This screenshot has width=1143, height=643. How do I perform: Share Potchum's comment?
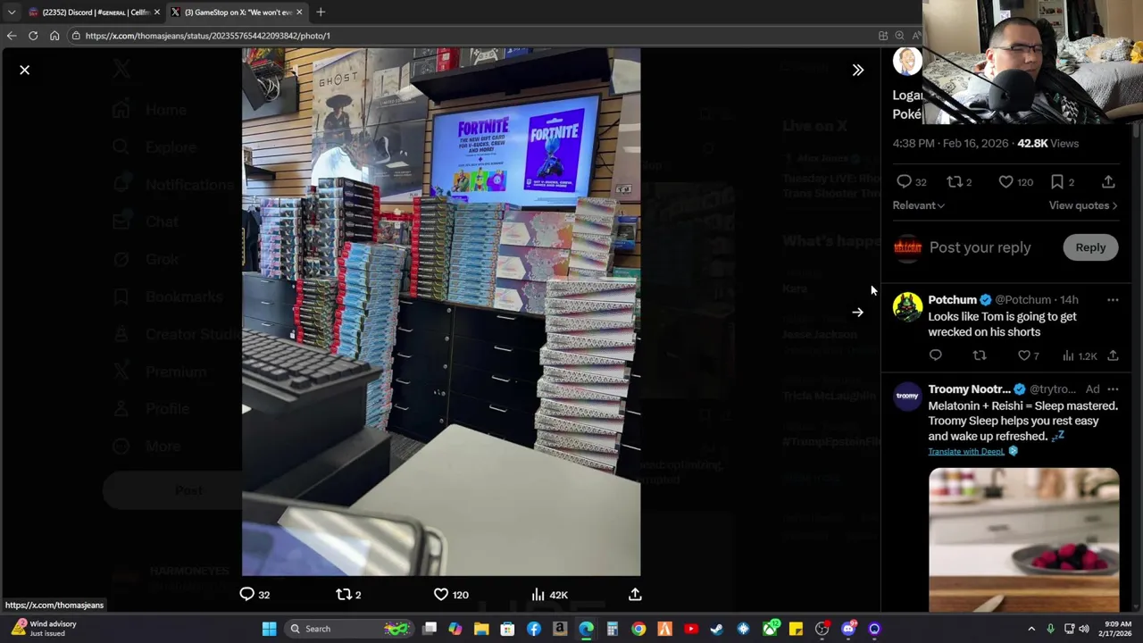(x=1113, y=355)
